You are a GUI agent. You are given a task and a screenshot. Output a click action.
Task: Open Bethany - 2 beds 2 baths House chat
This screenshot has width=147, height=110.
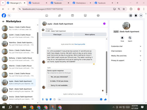19,59
